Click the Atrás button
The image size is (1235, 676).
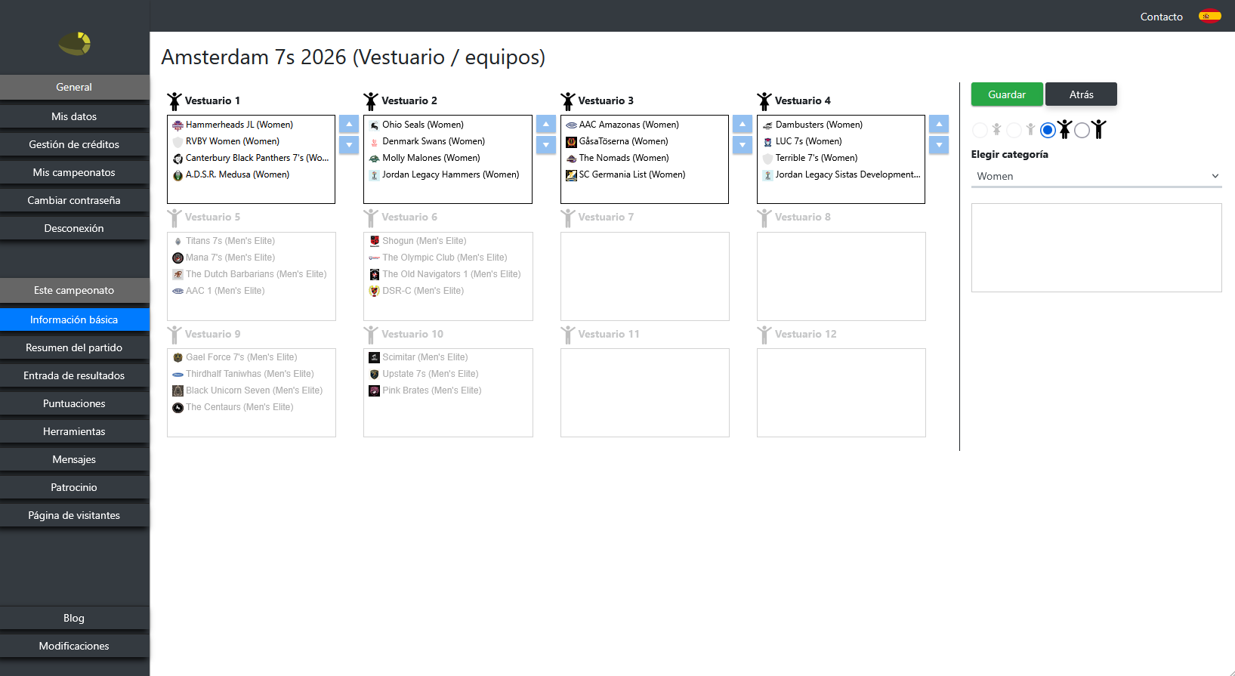1081,94
